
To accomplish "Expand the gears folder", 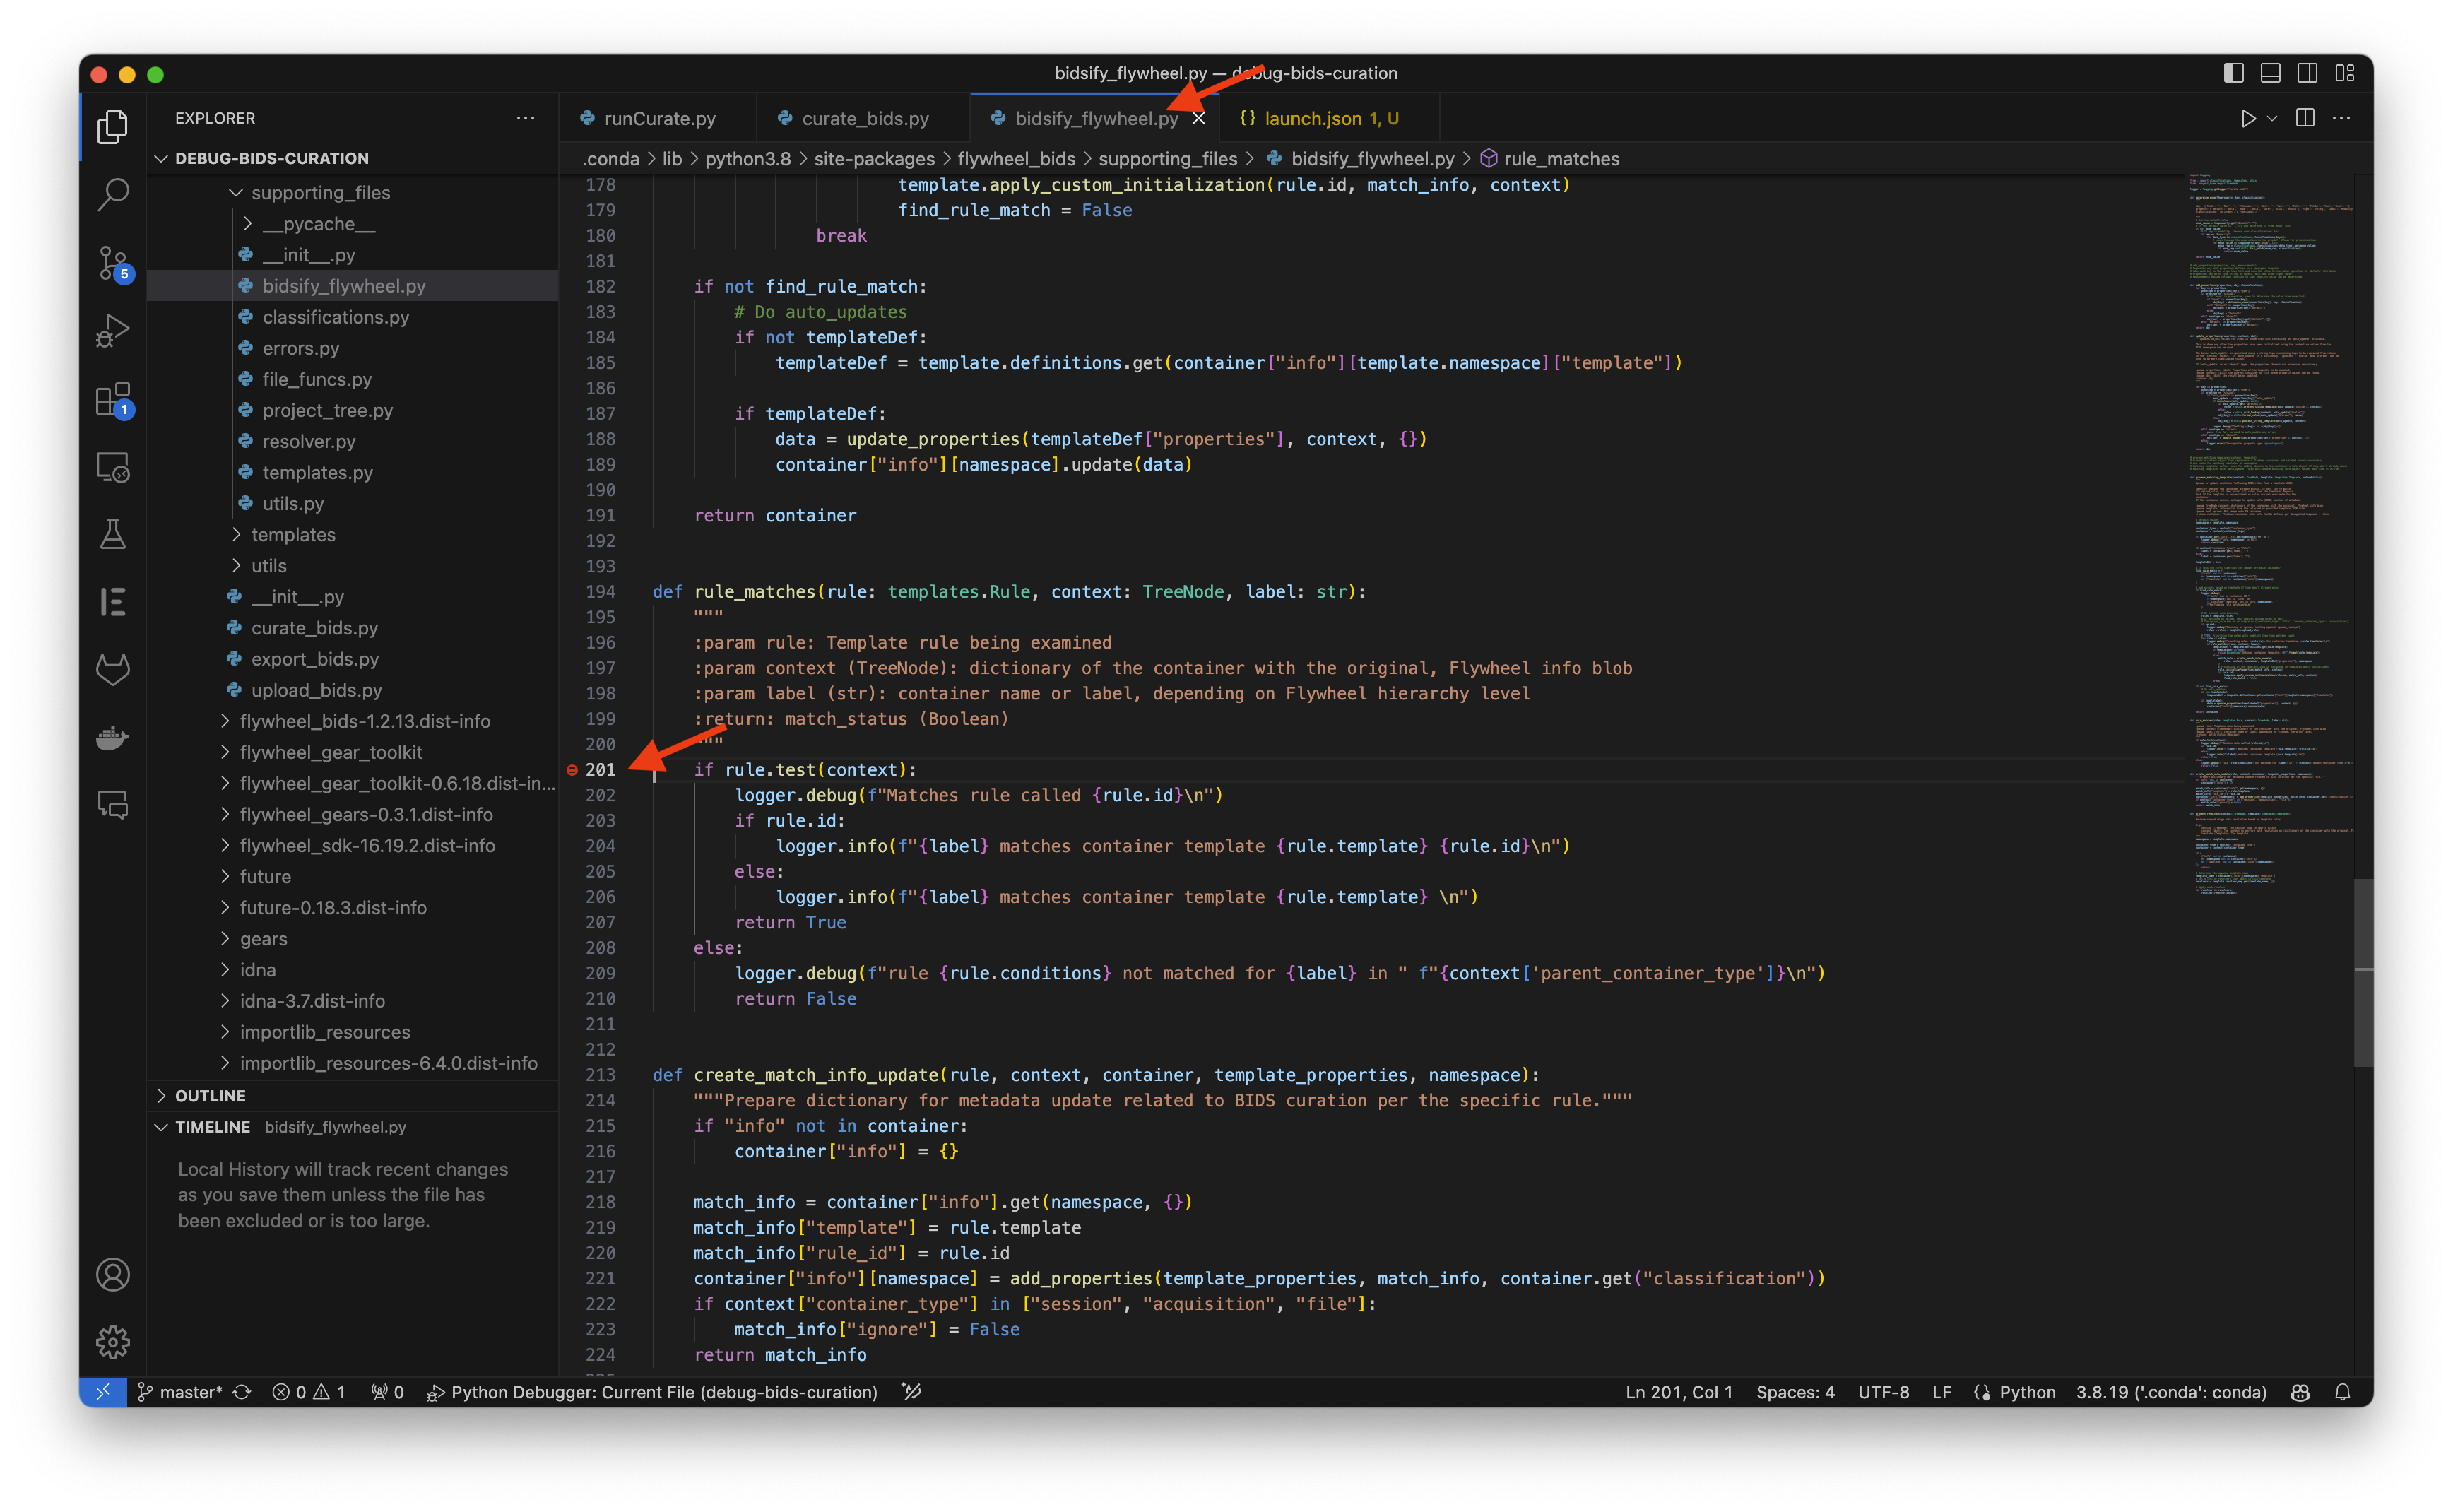I will tap(225, 939).
